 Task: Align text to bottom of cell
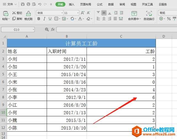tap(110, 13)
